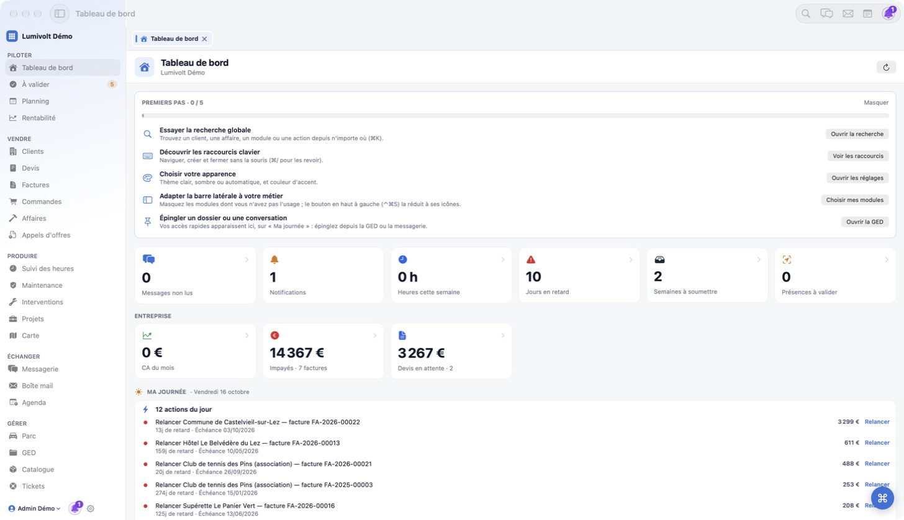Open the Carte sidebar item
Viewport: 904px width, 520px height.
pos(62,336)
